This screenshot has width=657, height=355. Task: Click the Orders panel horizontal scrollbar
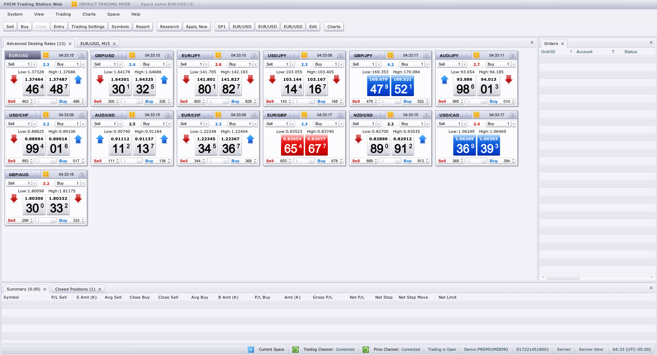(562, 277)
